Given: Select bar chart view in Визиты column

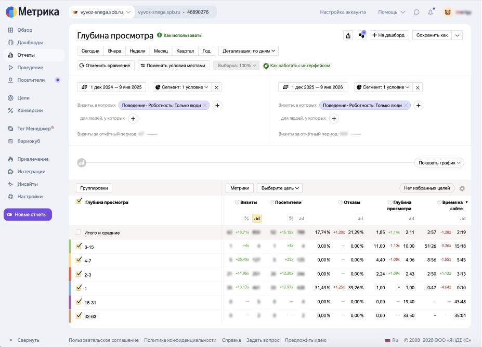Looking at the screenshot, I should [x=257, y=219].
